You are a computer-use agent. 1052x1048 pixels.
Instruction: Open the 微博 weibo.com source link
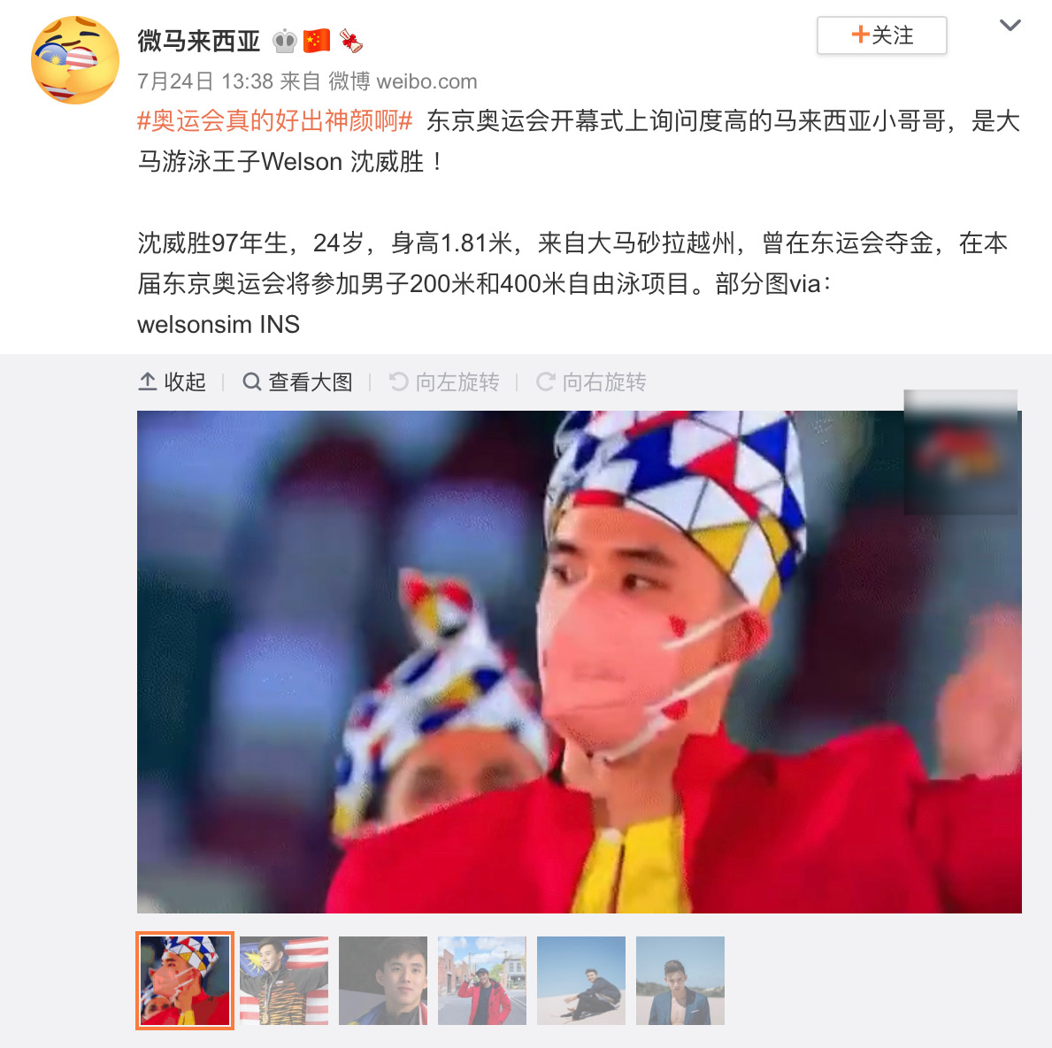403,81
